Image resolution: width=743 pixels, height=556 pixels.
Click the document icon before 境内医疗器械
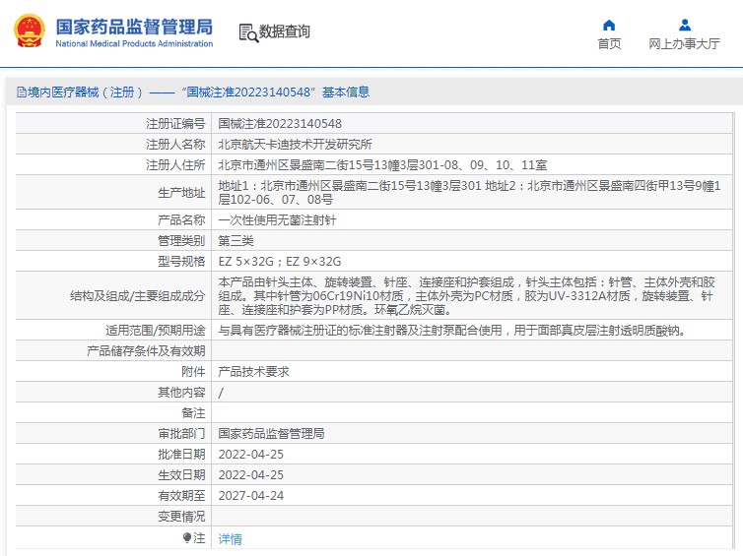pos(22,92)
